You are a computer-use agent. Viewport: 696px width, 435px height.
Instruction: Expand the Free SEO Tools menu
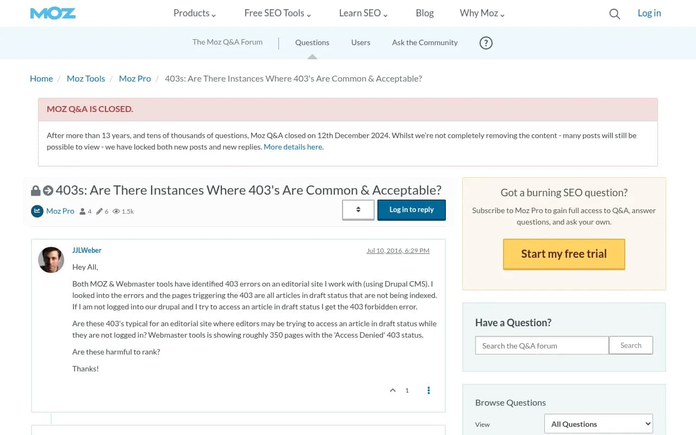point(277,13)
